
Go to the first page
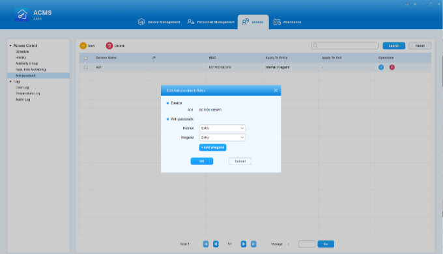pos(206,244)
